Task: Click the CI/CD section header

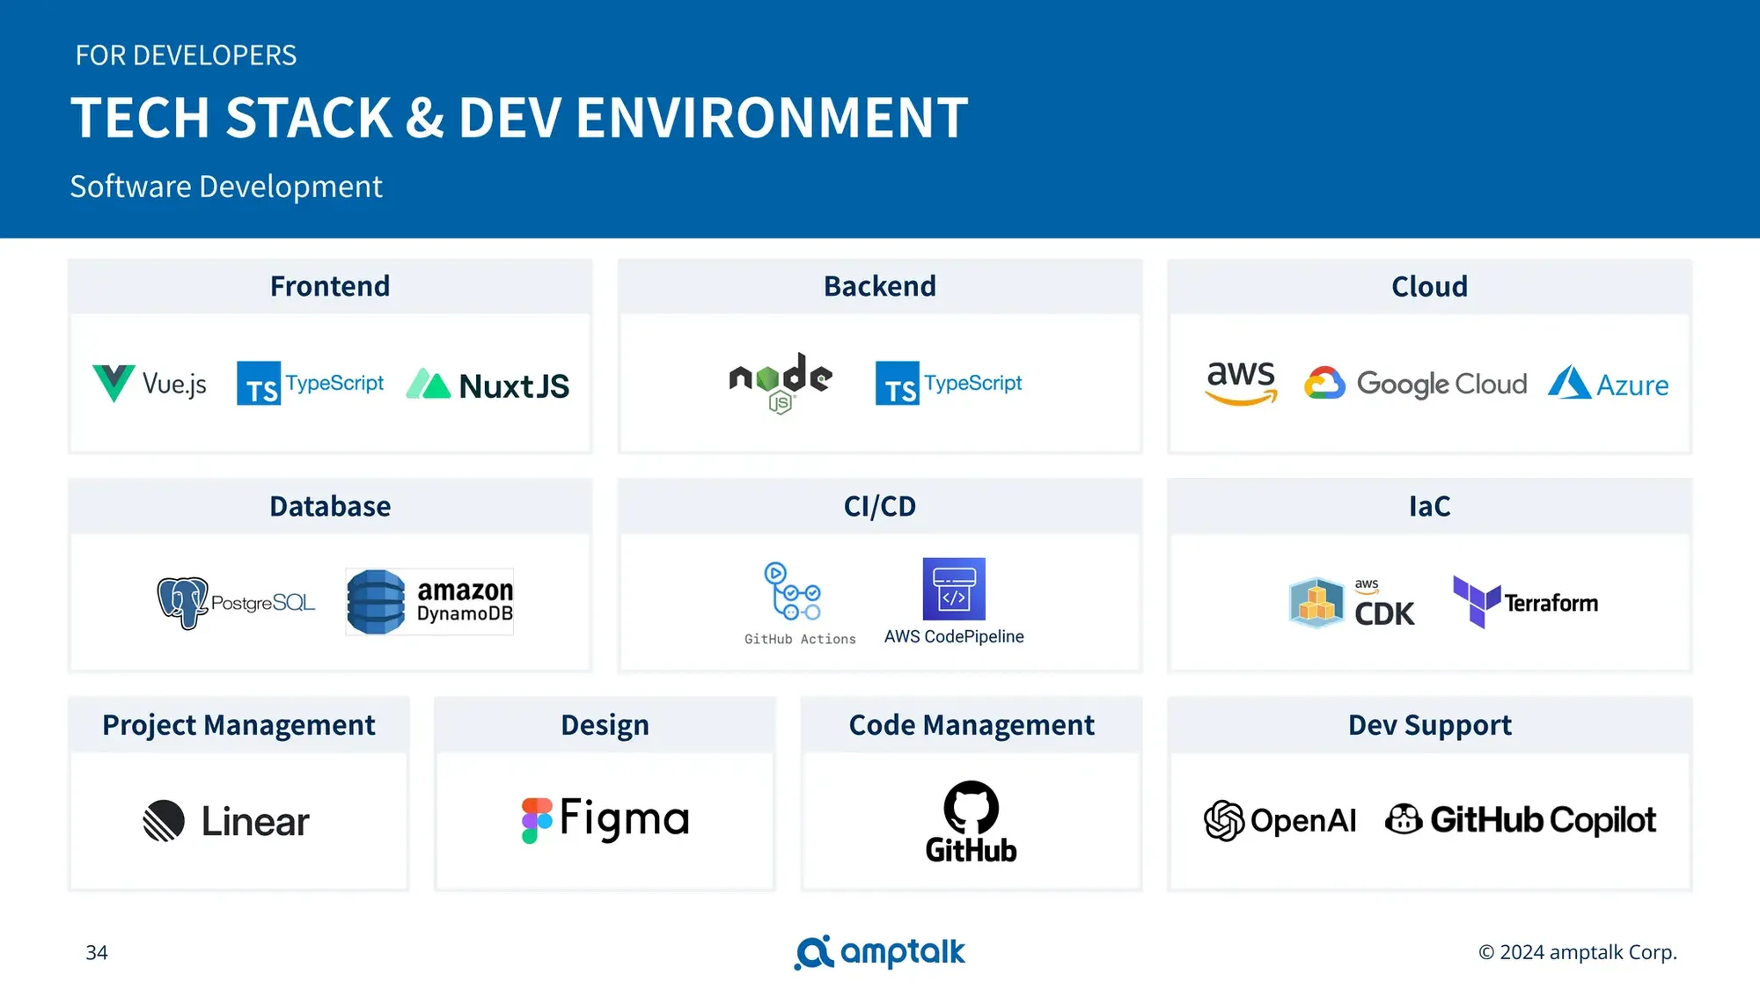Action: [x=880, y=506]
